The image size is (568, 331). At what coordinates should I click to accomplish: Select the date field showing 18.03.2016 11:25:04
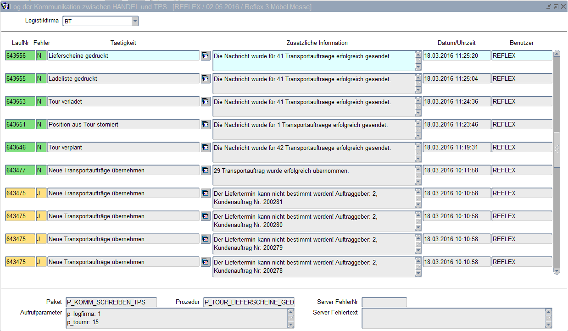point(457,78)
